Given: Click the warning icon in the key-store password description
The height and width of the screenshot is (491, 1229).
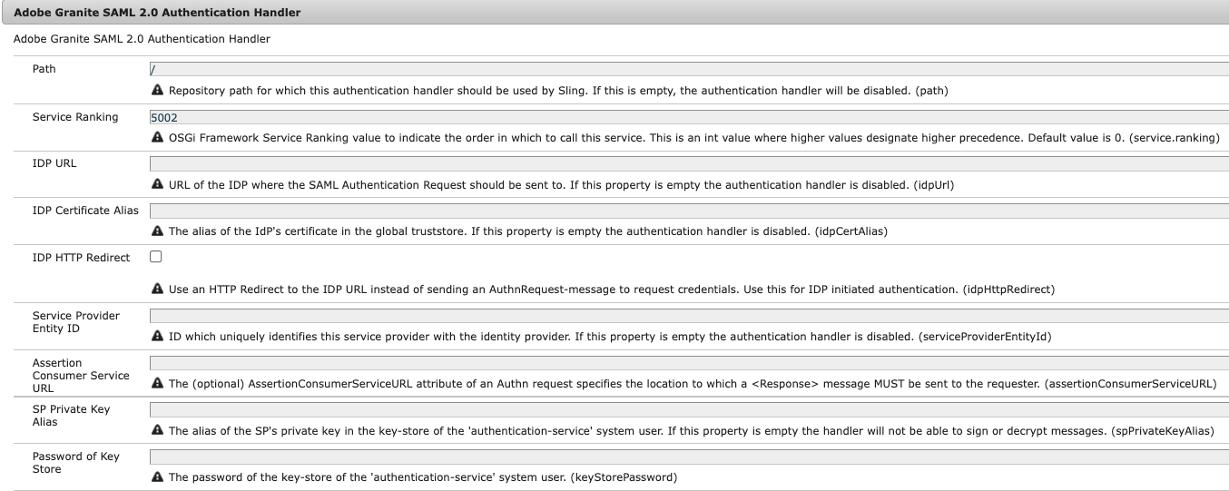Looking at the screenshot, I should tap(157, 476).
